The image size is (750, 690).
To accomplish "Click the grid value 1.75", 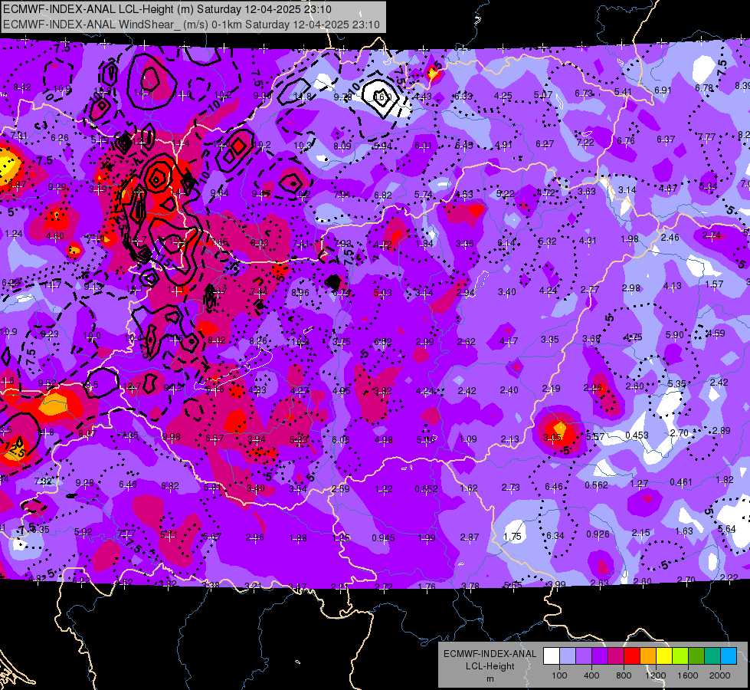I will coord(513,537).
